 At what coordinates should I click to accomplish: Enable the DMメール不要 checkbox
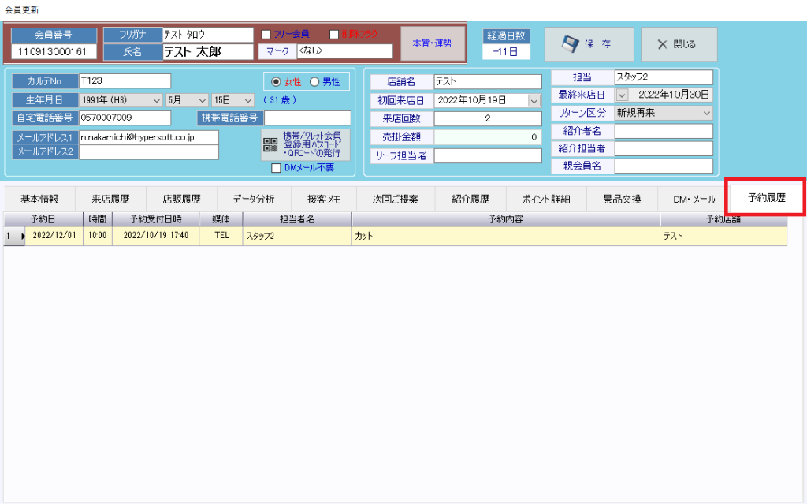pyautogui.click(x=276, y=167)
